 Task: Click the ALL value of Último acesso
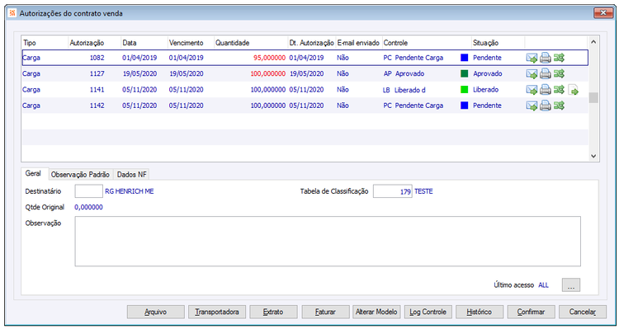point(543,284)
